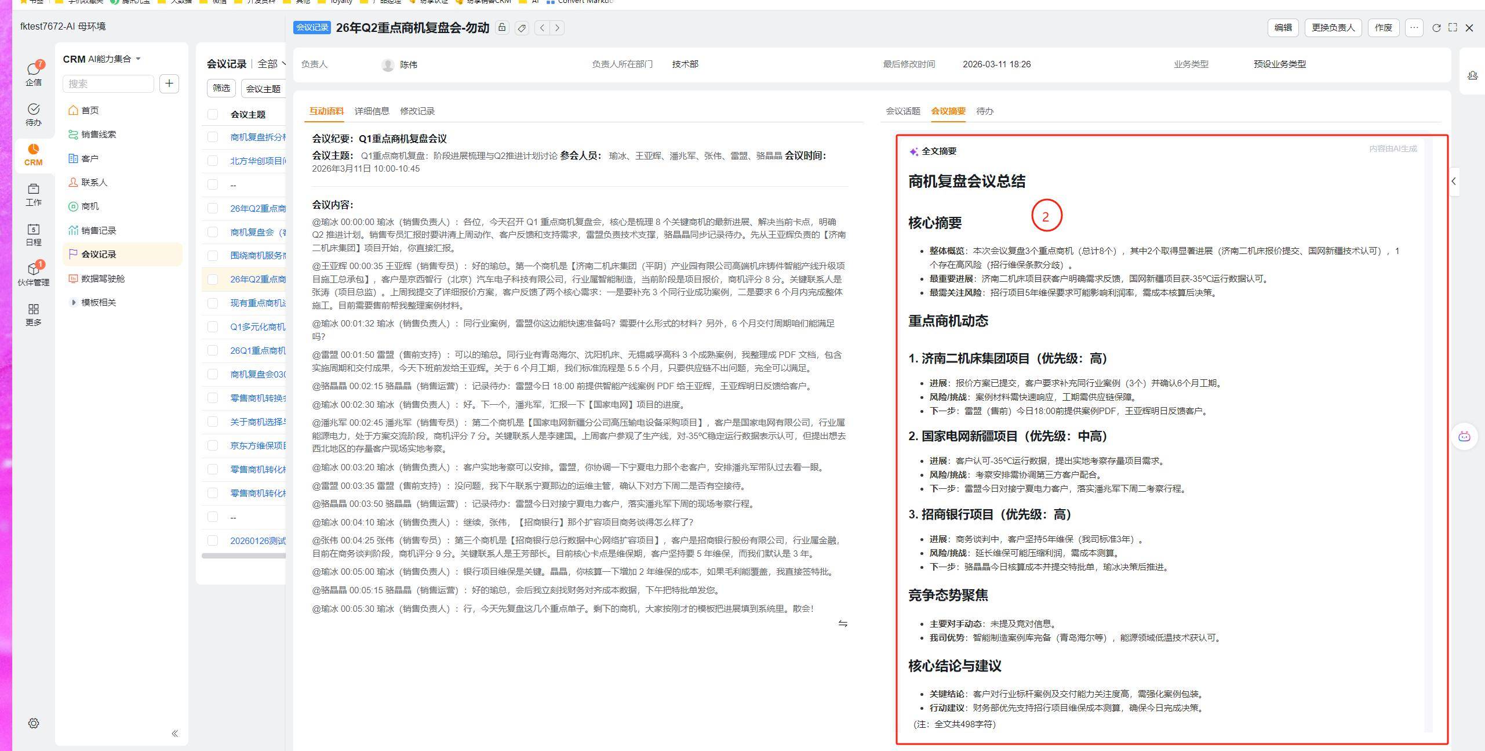Click the 编辑 button
Image resolution: width=1485 pixels, height=751 pixels.
[1283, 28]
